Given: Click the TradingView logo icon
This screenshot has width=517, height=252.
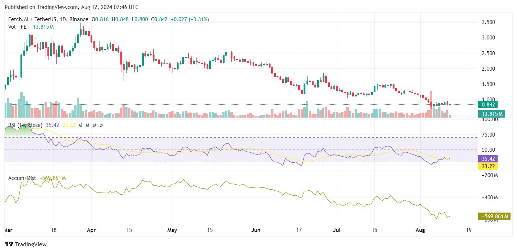Looking at the screenshot, I should [x=9, y=244].
